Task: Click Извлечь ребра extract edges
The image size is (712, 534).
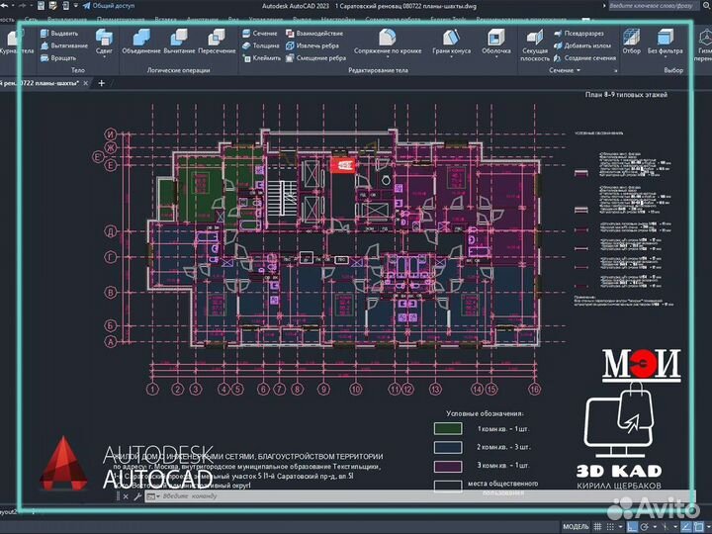Action: tap(312, 45)
